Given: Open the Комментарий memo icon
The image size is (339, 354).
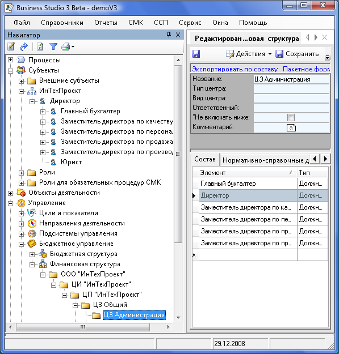Looking at the screenshot, I should point(291,127).
